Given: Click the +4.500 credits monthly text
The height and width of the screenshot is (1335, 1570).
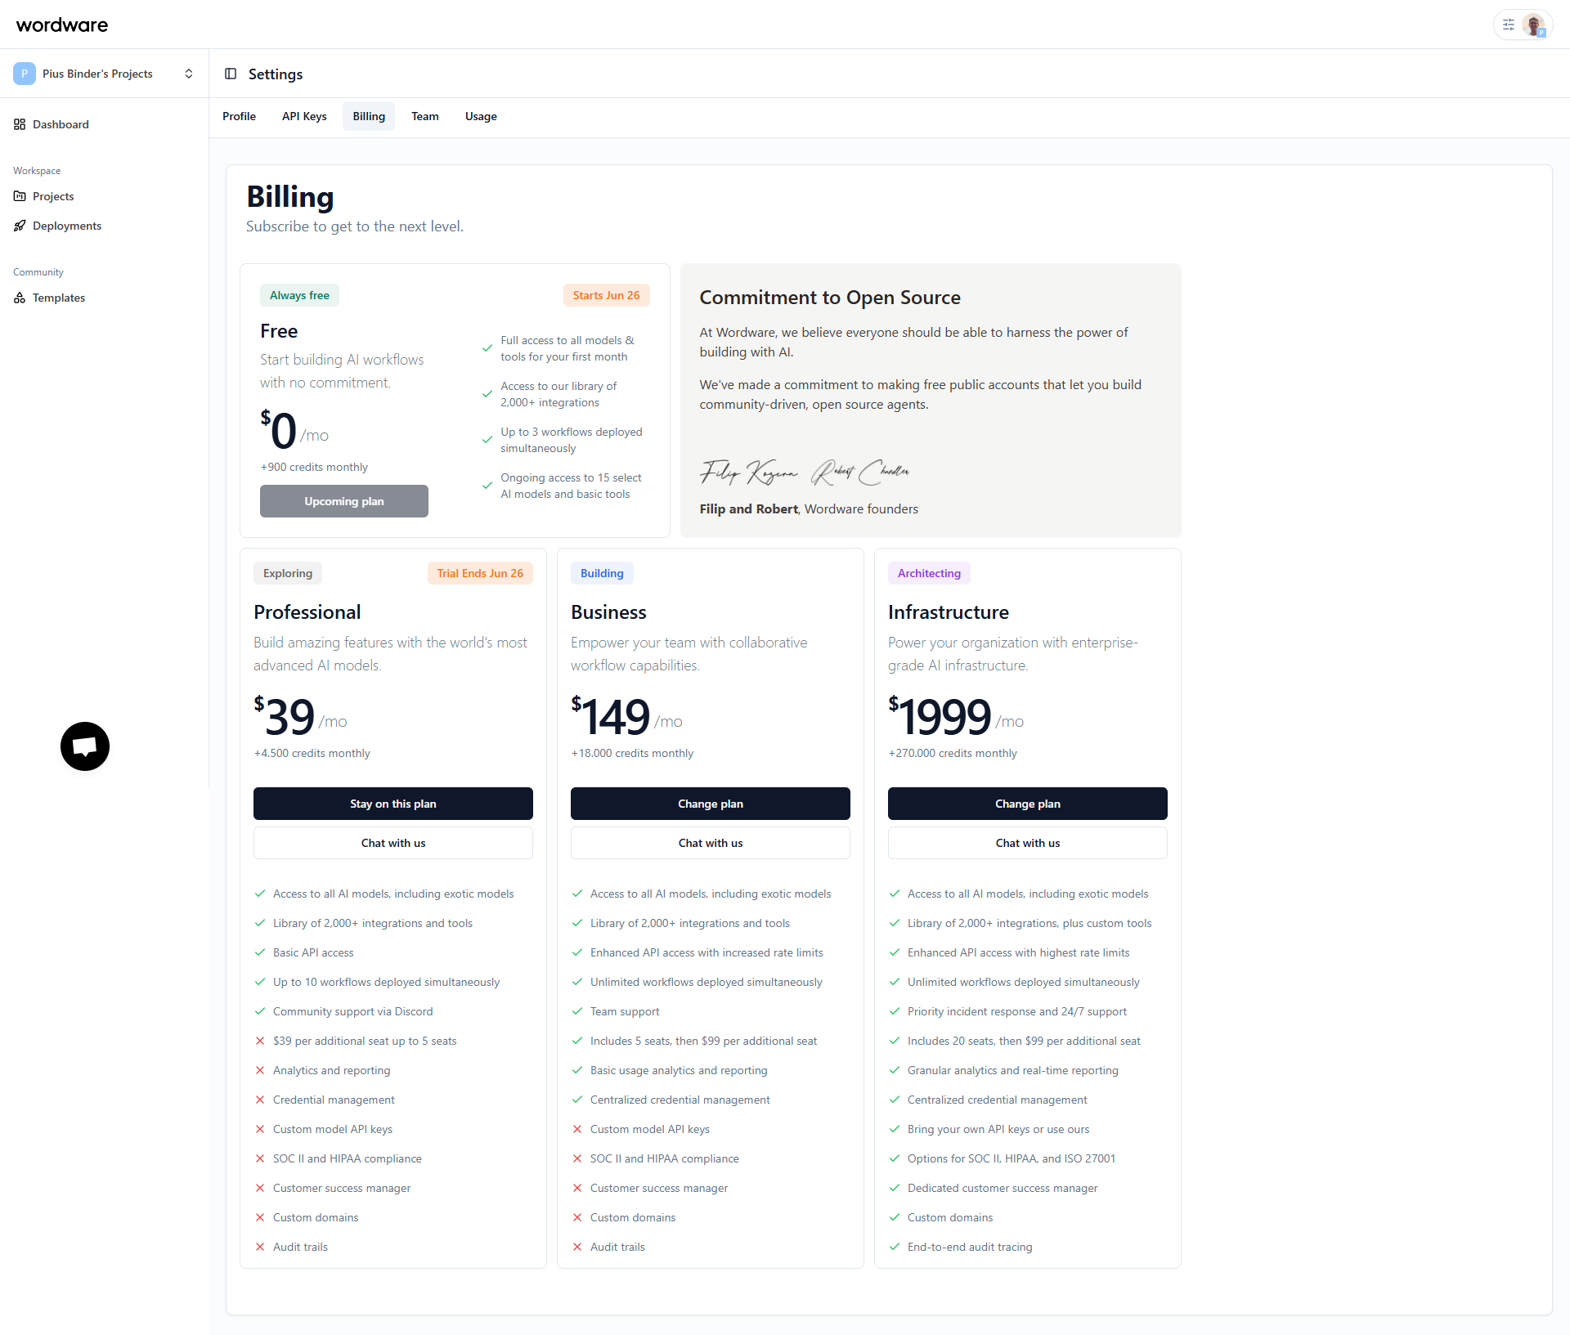Looking at the screenshot, I should pos(312,753).
